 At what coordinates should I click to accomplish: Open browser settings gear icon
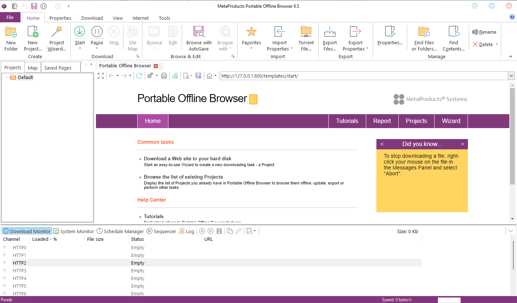150,76
